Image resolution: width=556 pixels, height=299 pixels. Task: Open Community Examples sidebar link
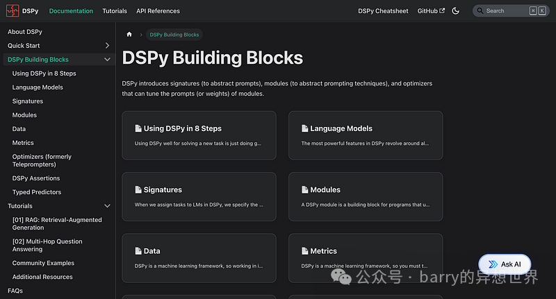(x=43, y=263)
